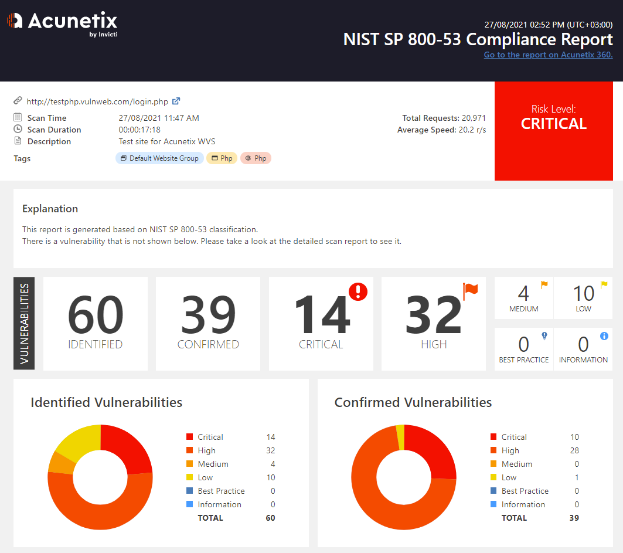Click the calendar icon next to Scan Time

point(18,117)
